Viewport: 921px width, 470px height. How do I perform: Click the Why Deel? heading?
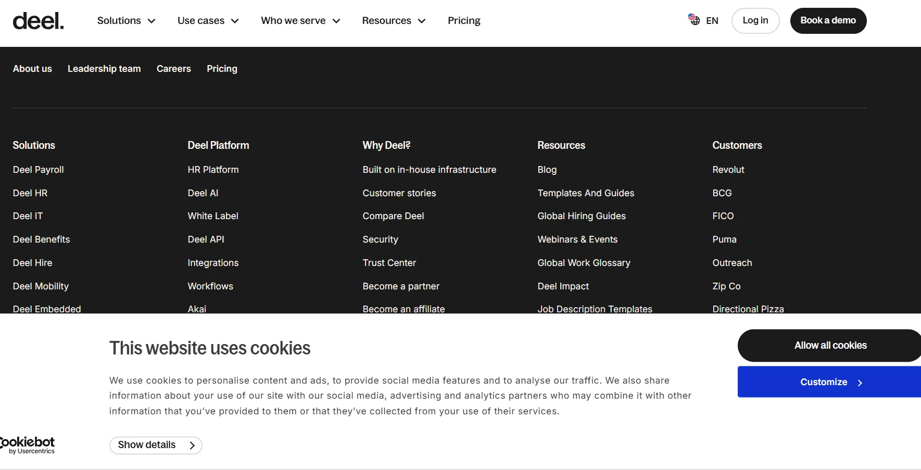pyautogui.click(x=387, y=145)
